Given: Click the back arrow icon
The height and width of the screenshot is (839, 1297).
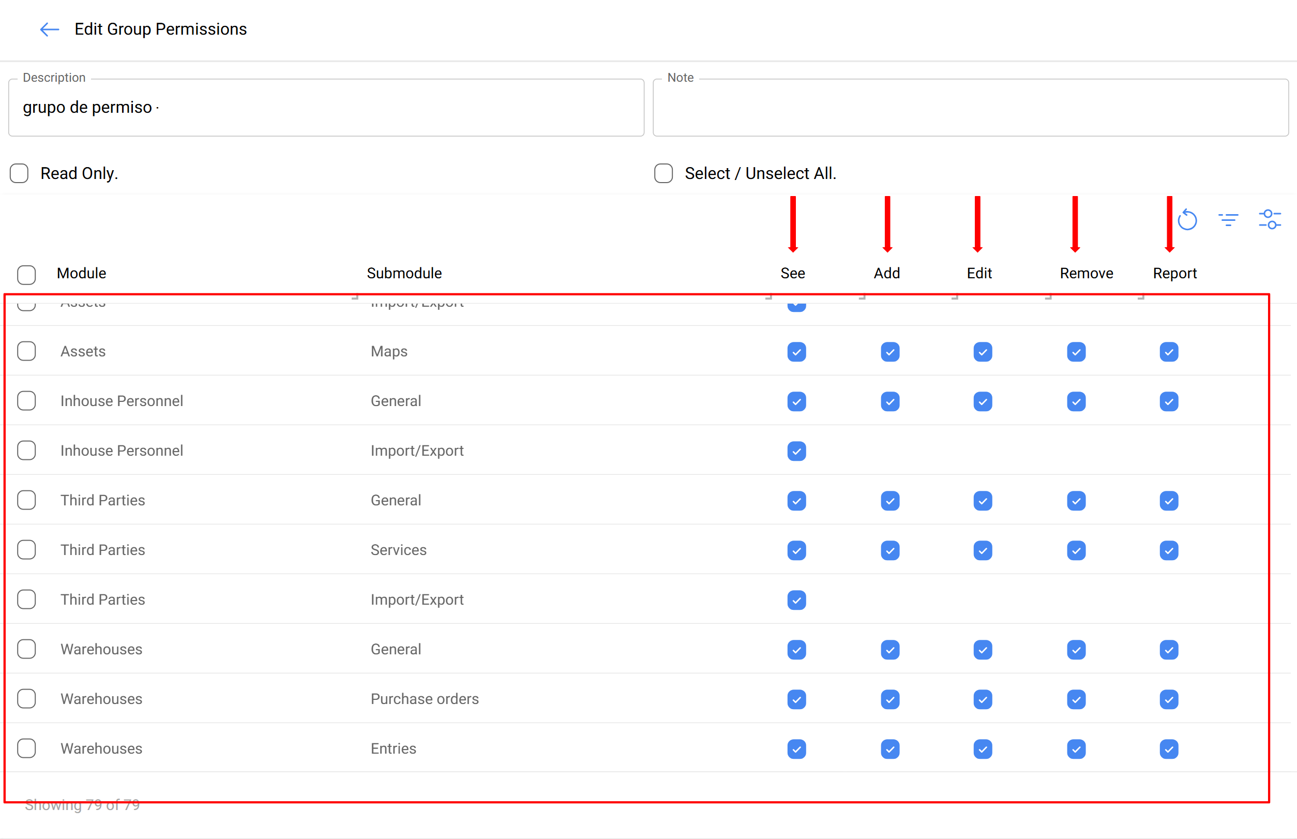Looking at the screenshot, I should [50, 29].
